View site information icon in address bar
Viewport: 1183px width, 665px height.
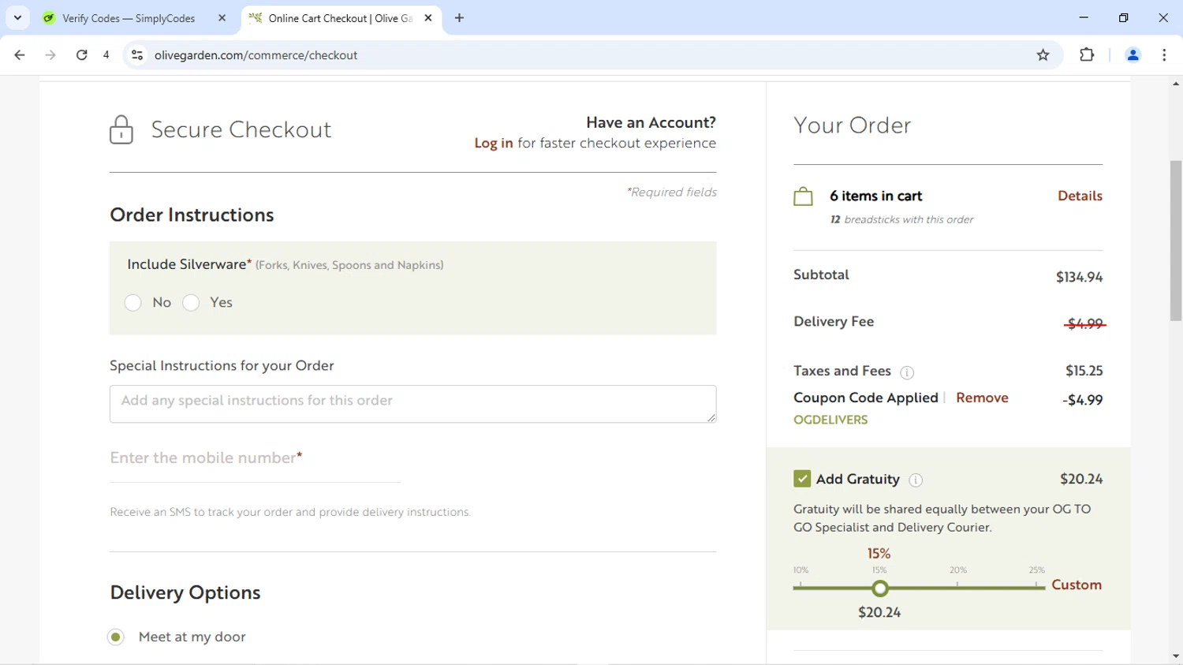pos(137,55)
